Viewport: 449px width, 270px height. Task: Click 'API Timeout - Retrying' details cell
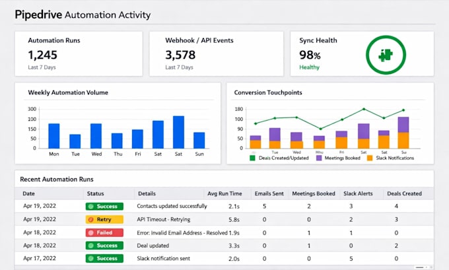coord(164,219)
